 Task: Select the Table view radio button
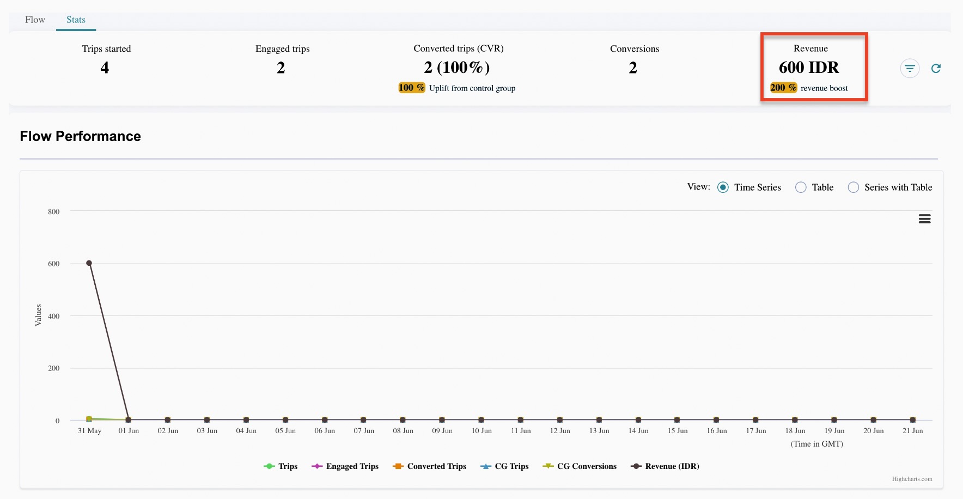[801, 187]
